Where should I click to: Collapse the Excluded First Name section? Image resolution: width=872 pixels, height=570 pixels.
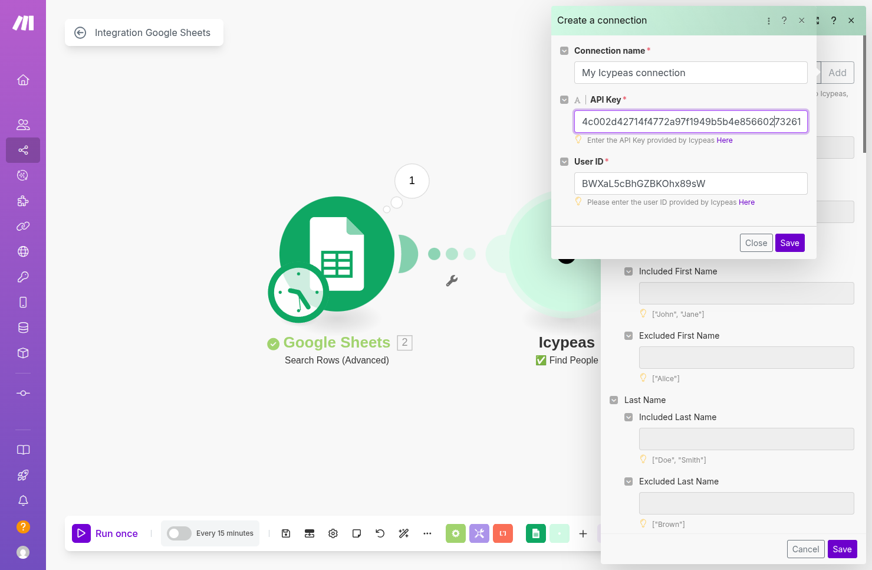click(629, 336)
